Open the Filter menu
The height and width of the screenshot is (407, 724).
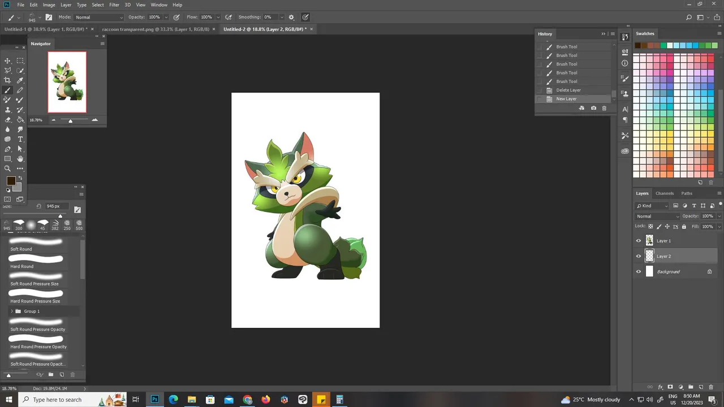point(114,5)
